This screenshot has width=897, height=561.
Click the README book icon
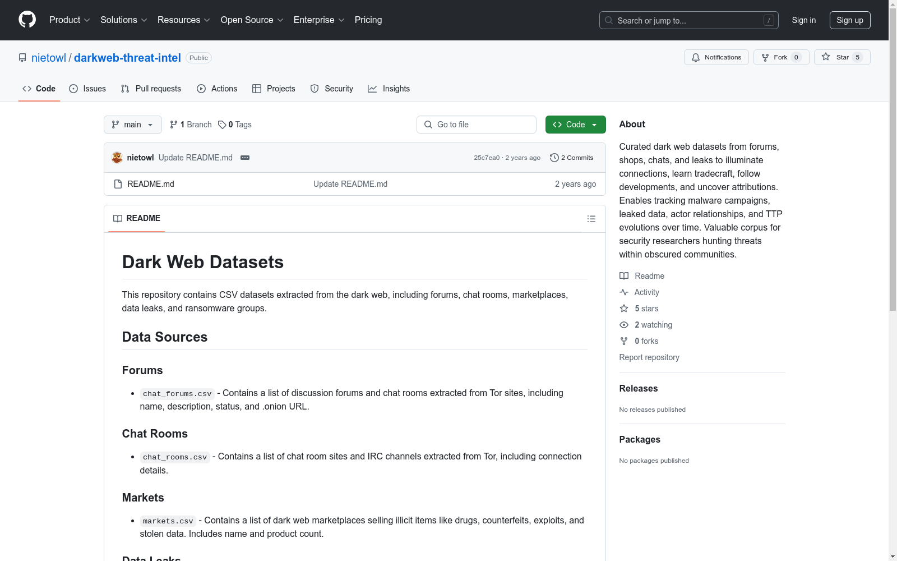(x=118, y=218)
